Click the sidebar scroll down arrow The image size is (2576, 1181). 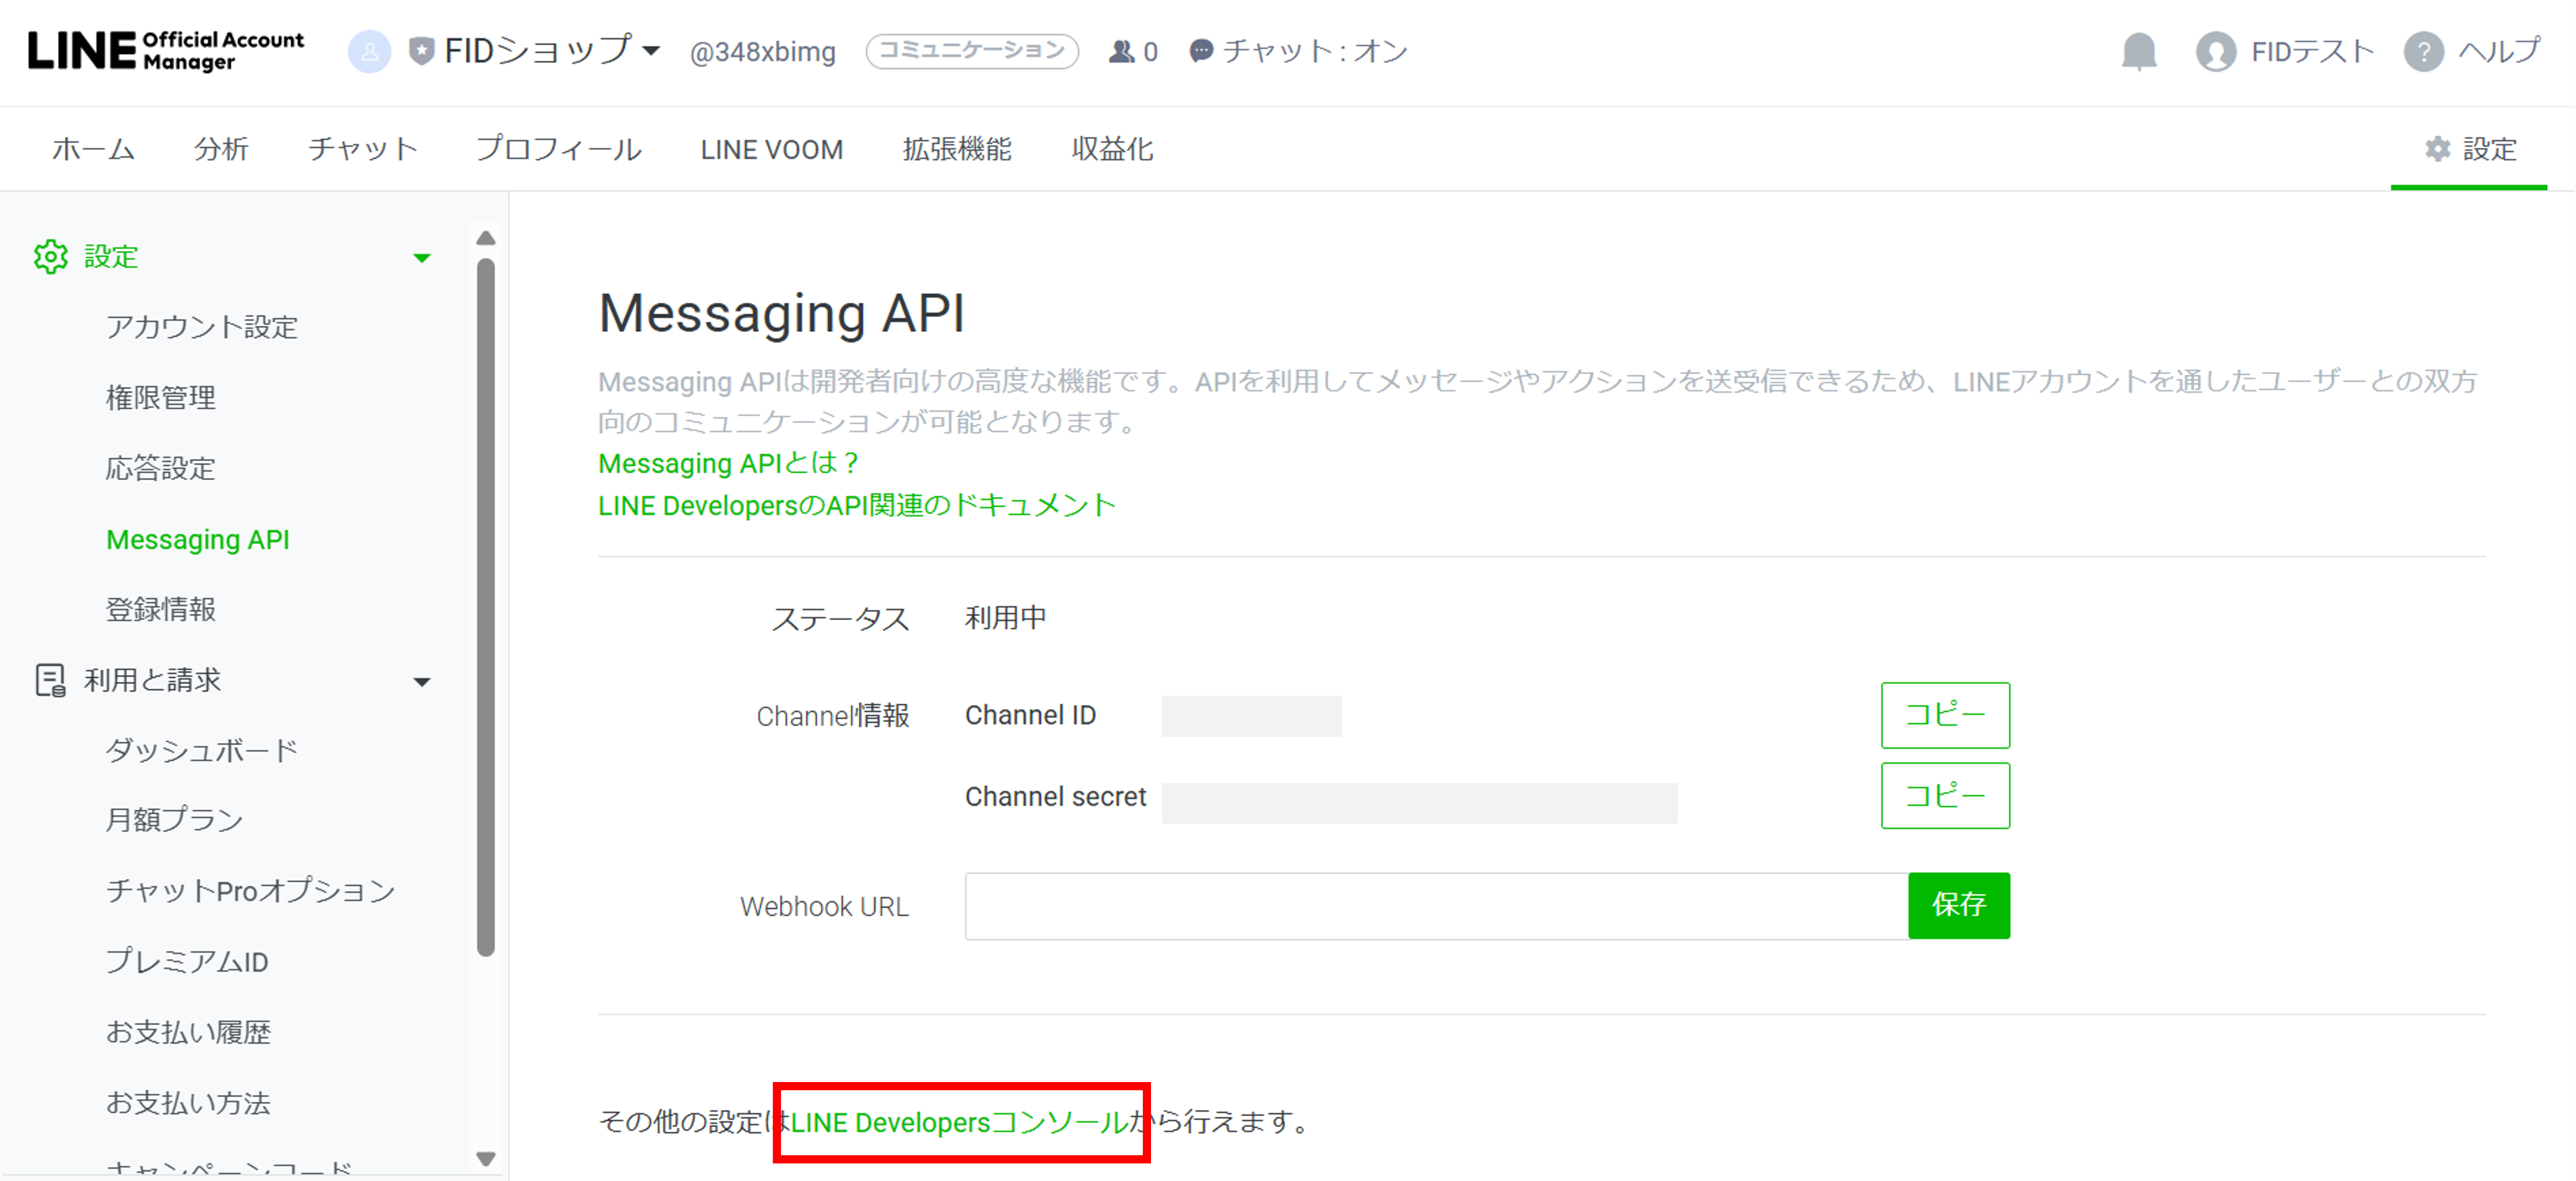[x=486, y=1159]
